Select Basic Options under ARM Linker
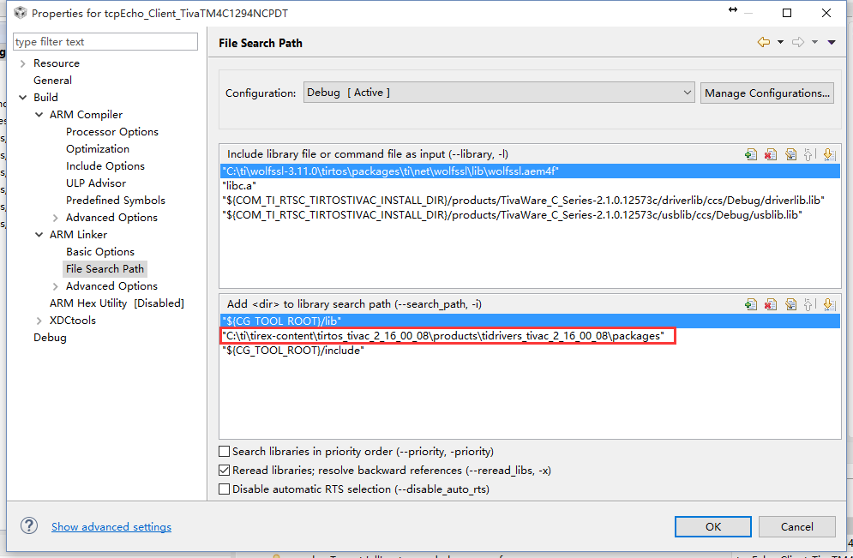 (x=100, y=252)
